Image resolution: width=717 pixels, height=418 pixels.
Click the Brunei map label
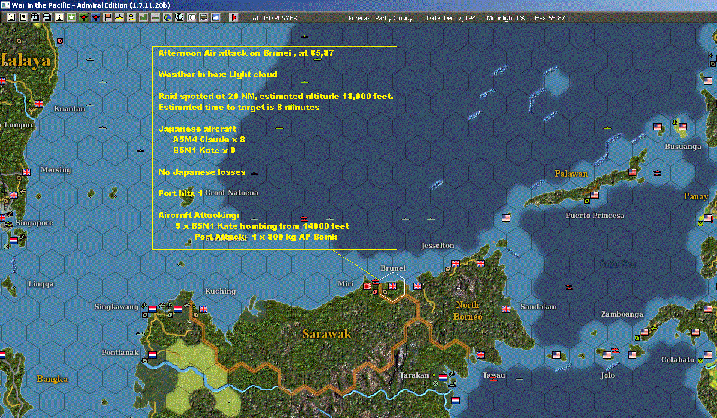click(393, 268)
